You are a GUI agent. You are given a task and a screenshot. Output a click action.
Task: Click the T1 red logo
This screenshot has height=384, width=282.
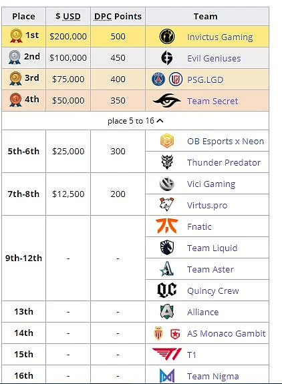pyautogui.click(x=167, y=354)
